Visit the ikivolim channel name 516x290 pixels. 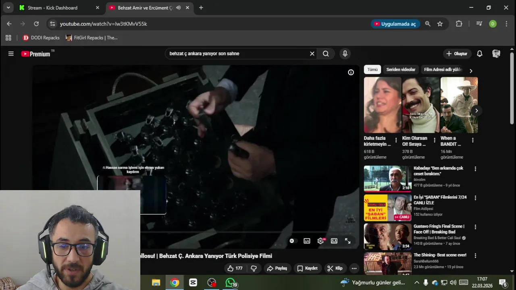419,180
